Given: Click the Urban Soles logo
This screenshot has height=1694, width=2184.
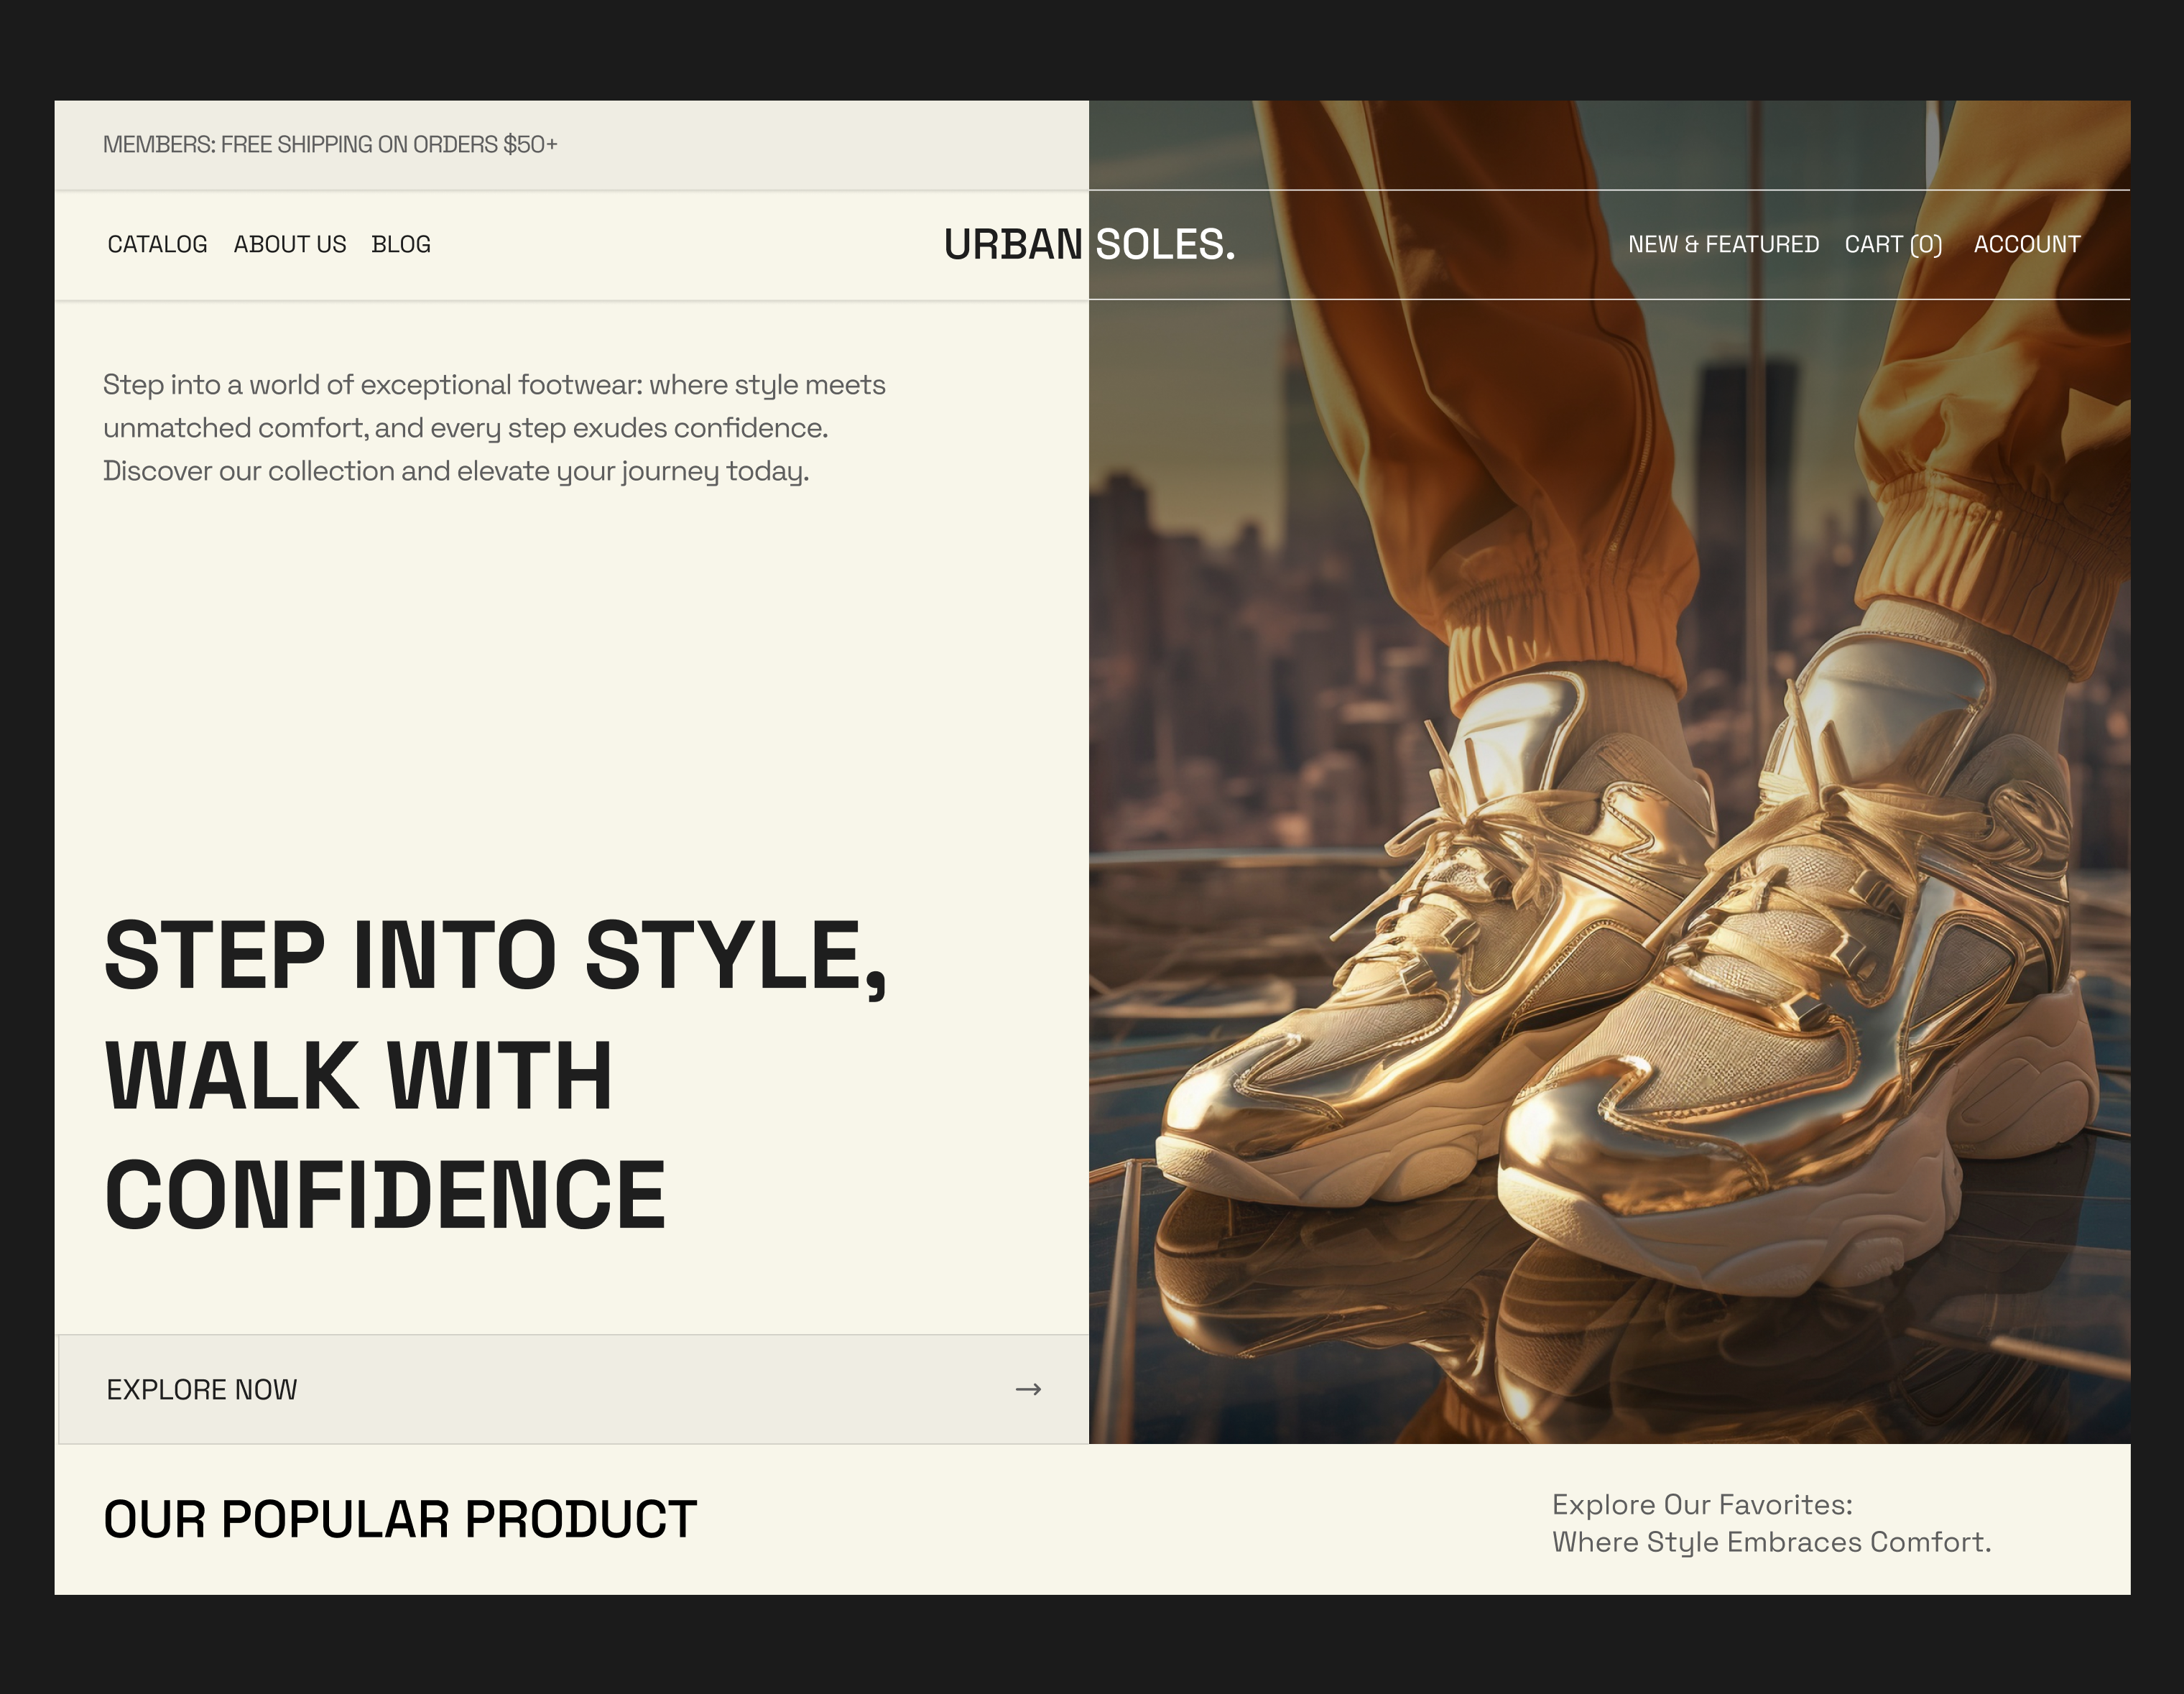Looking at the screenshot, I should click(1089, 244).
